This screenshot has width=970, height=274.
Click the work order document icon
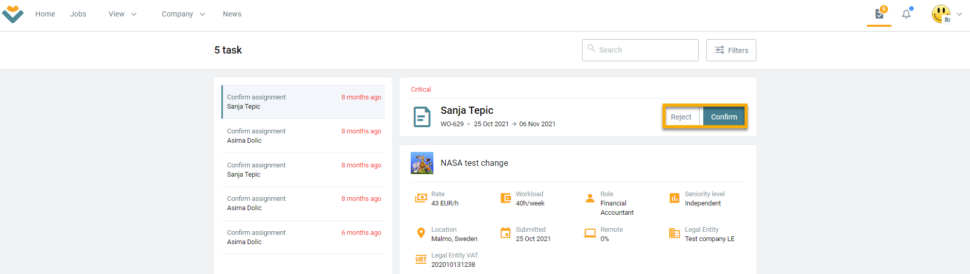tap(422, 117)
